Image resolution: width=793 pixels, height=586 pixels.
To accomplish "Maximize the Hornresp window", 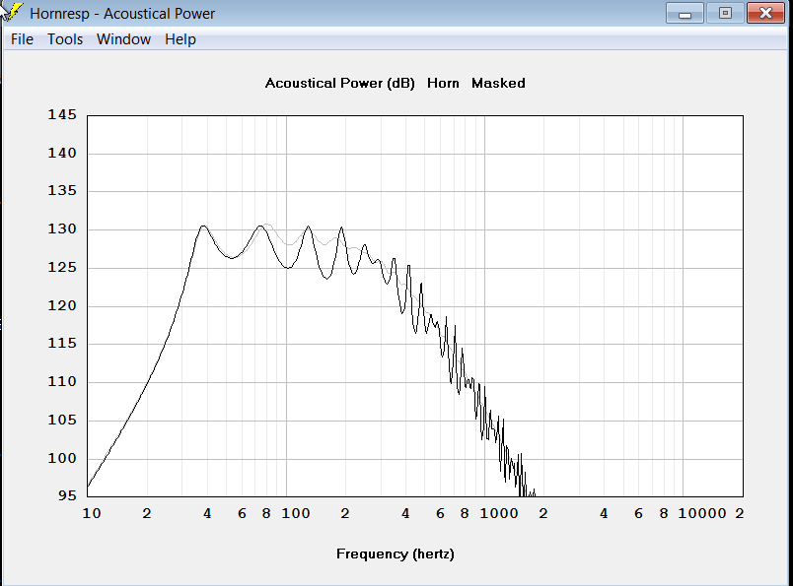I will click(x=725, y=13).
